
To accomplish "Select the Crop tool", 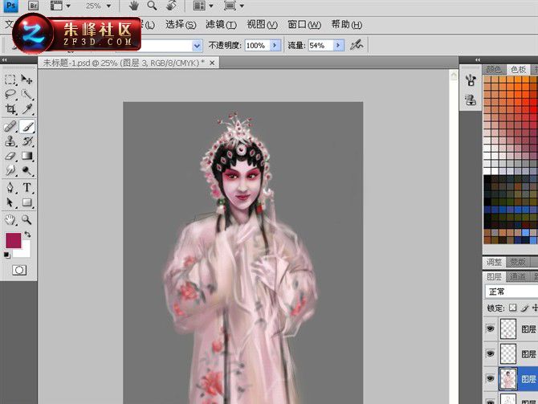I will pos(10,109).
